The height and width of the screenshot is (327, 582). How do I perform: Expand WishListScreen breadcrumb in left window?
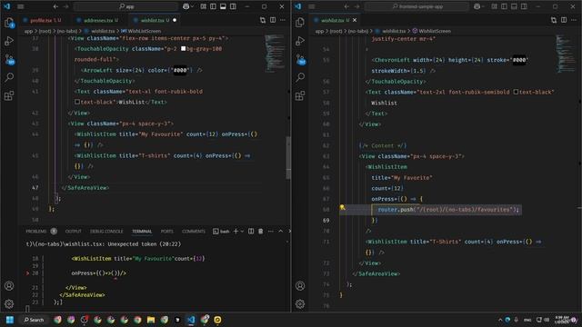coord(141,31)
